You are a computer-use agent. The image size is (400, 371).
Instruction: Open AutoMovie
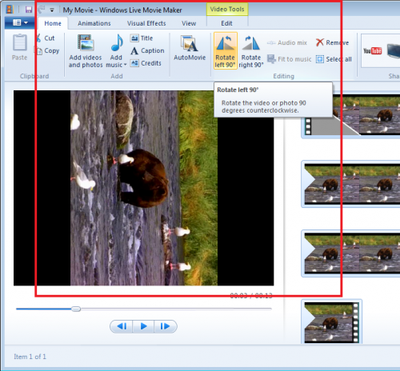coord(190,48)
